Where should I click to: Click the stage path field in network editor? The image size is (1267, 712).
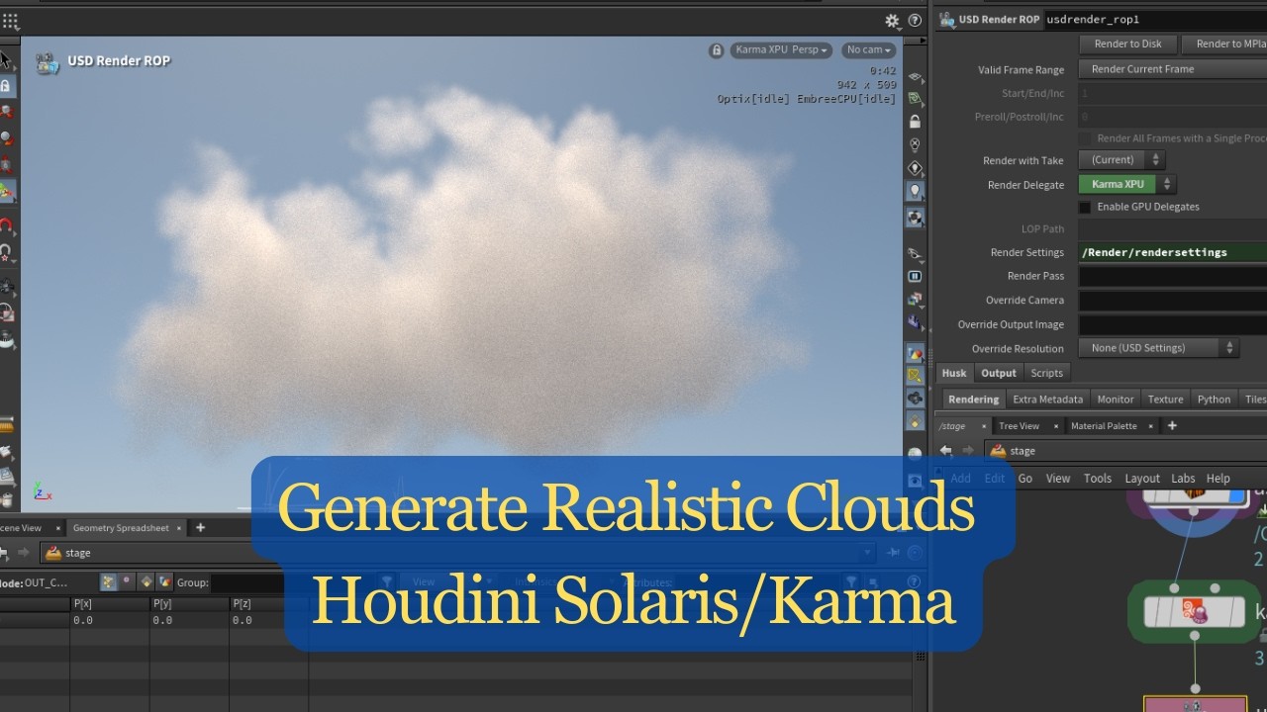[x=1127, y=451]
